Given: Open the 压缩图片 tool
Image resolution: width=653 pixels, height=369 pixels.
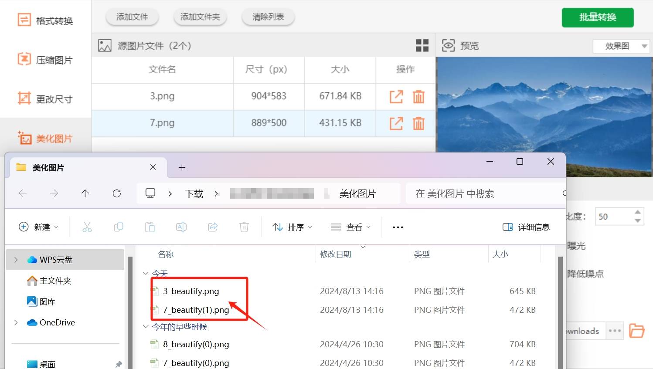Looking at the screenshot, I should [45, 59].
